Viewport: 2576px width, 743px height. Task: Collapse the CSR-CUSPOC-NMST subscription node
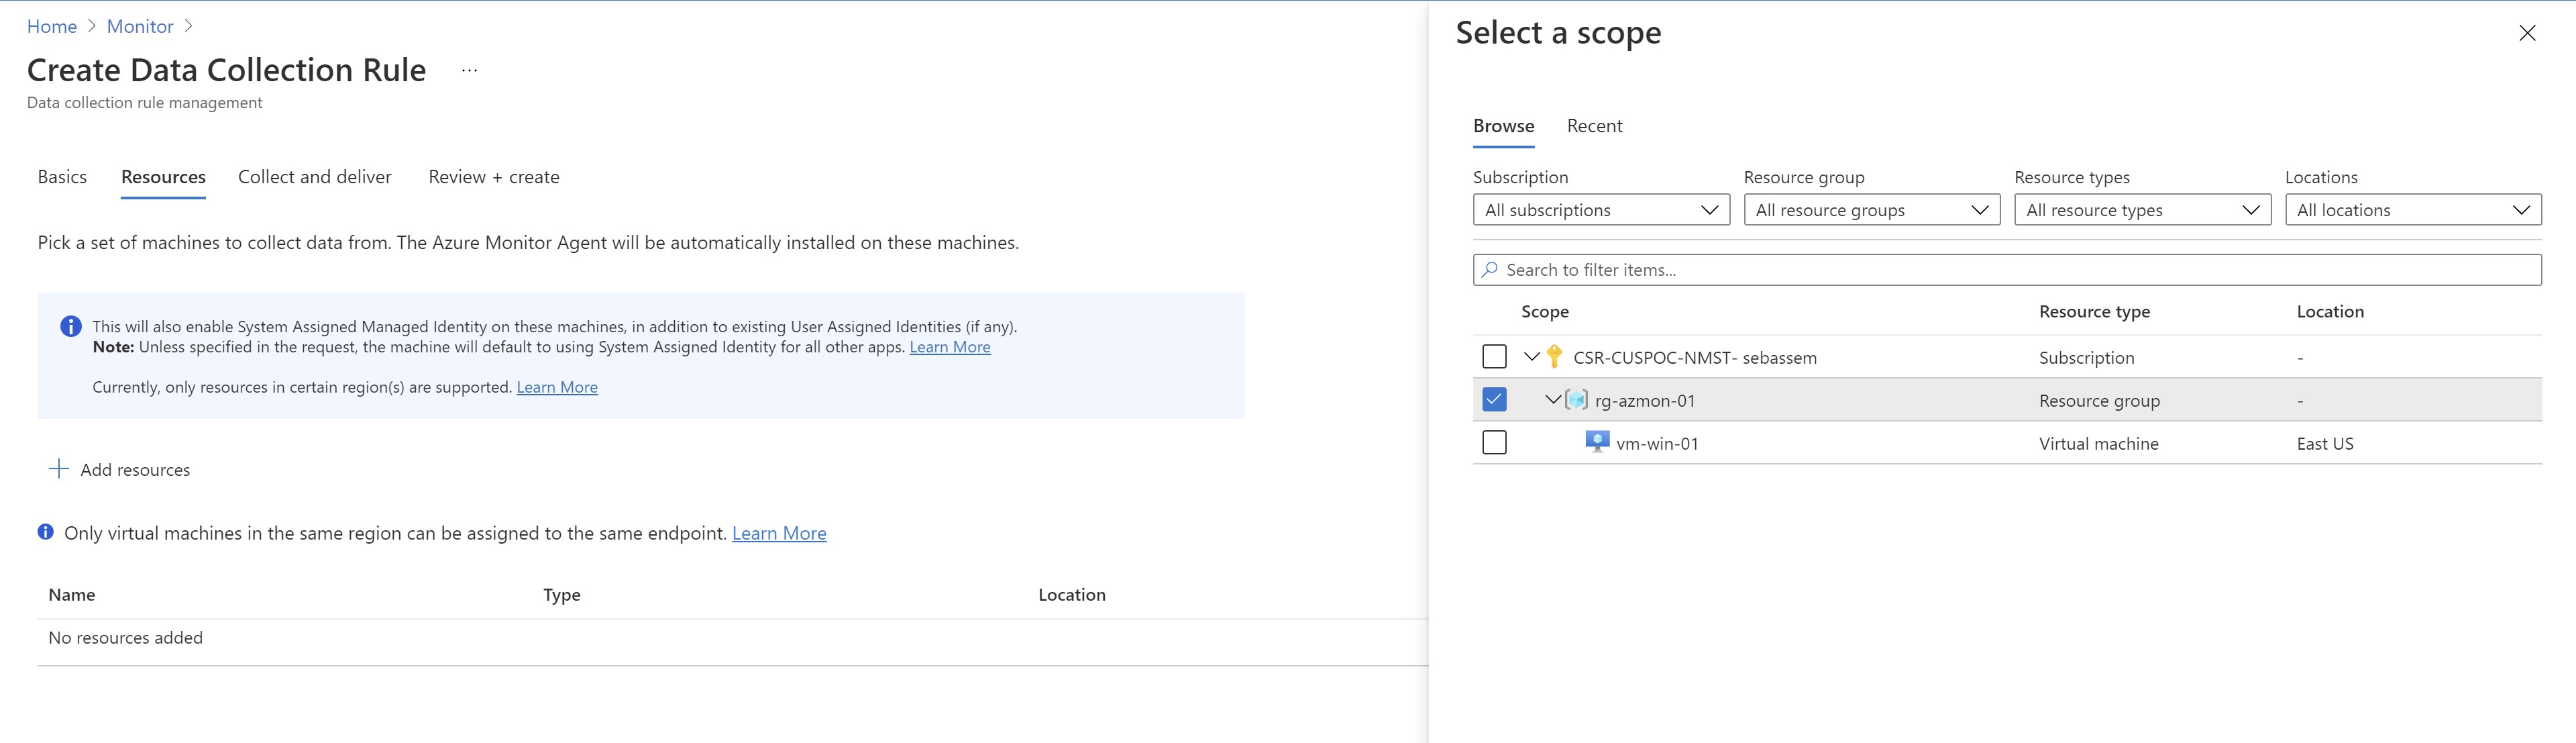(x=1531, y=357)
